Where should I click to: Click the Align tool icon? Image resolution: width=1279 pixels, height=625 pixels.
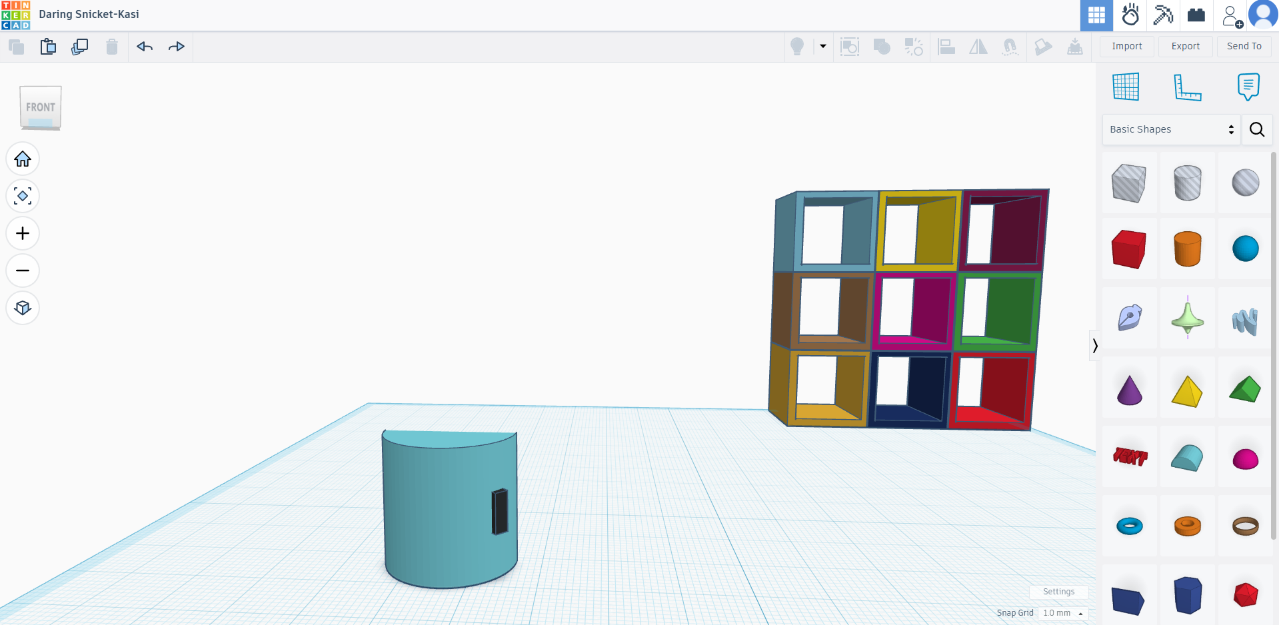coord(946,47)
